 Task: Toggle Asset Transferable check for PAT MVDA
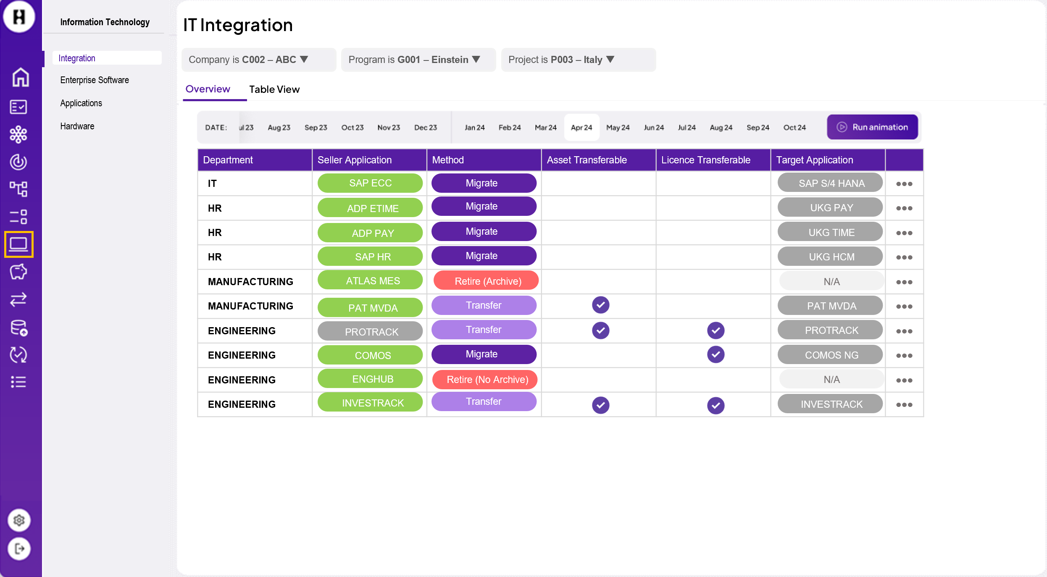click(x=600, y=305)
